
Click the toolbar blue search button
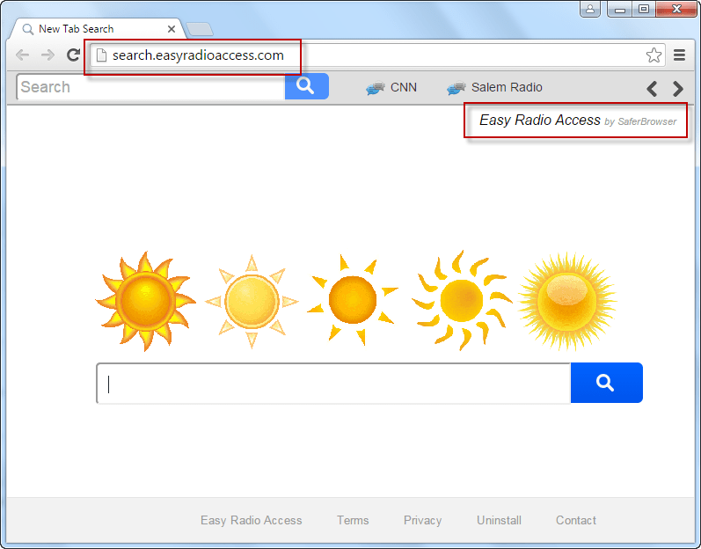pos(307,86)
